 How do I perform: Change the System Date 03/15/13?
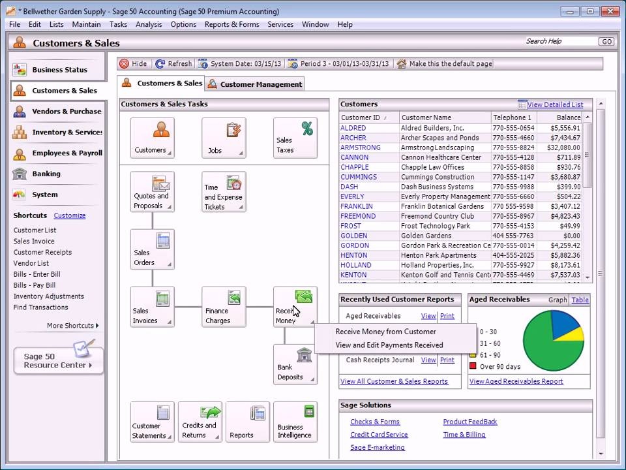pyautogui.click(x=240, y=63)
